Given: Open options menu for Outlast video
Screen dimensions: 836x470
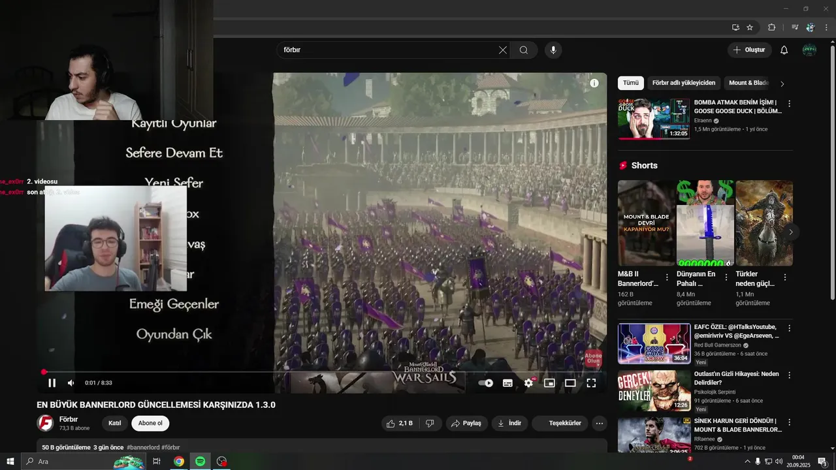Looking at the screenshot, I should click(789, 375).
